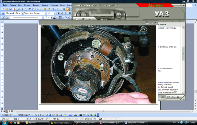Save the Word document
This screenshot has width=197, height=125.
tap(10, 9)
